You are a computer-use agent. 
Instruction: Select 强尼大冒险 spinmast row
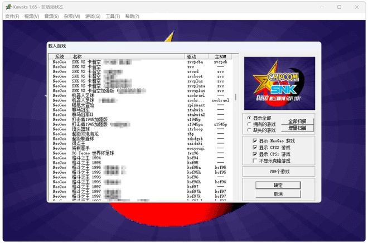pos(140,105)
